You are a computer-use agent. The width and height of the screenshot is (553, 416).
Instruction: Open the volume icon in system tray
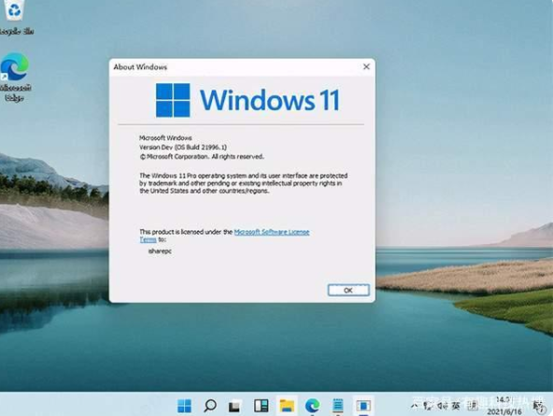(442, 406)
